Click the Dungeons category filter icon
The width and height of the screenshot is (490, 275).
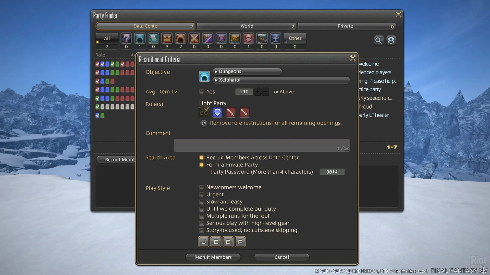[140, 38]
